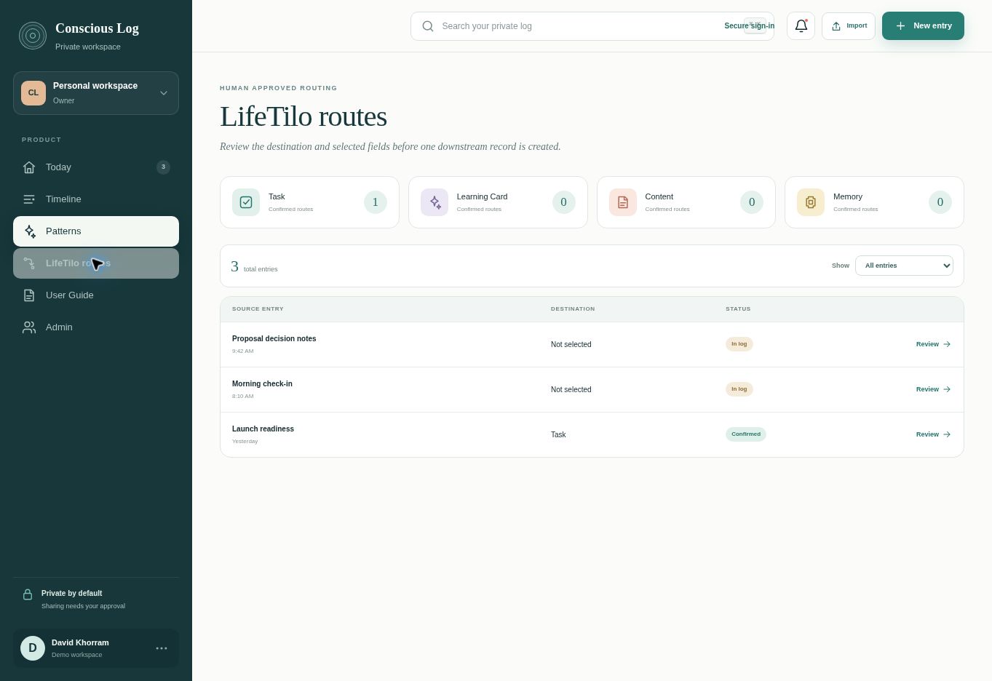This screenshot has width=992, height=681.
Task: Open the Show All entries dropdown
Action: click(x=904, y=266)
